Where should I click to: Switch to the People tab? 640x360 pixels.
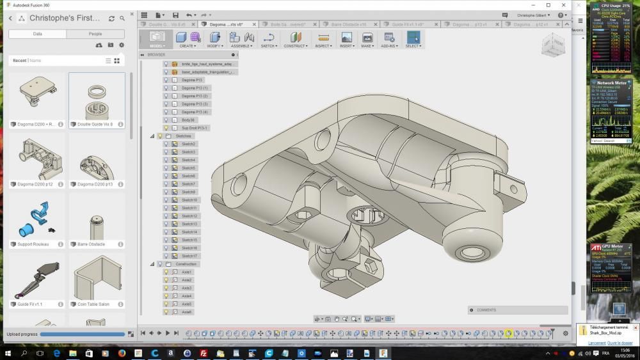pyautogui.click(x=95, y=34)
